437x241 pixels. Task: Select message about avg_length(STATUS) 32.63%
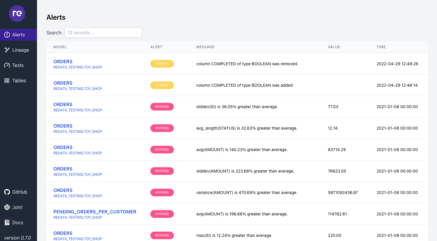pyautogui.click(x=247, y=128)
